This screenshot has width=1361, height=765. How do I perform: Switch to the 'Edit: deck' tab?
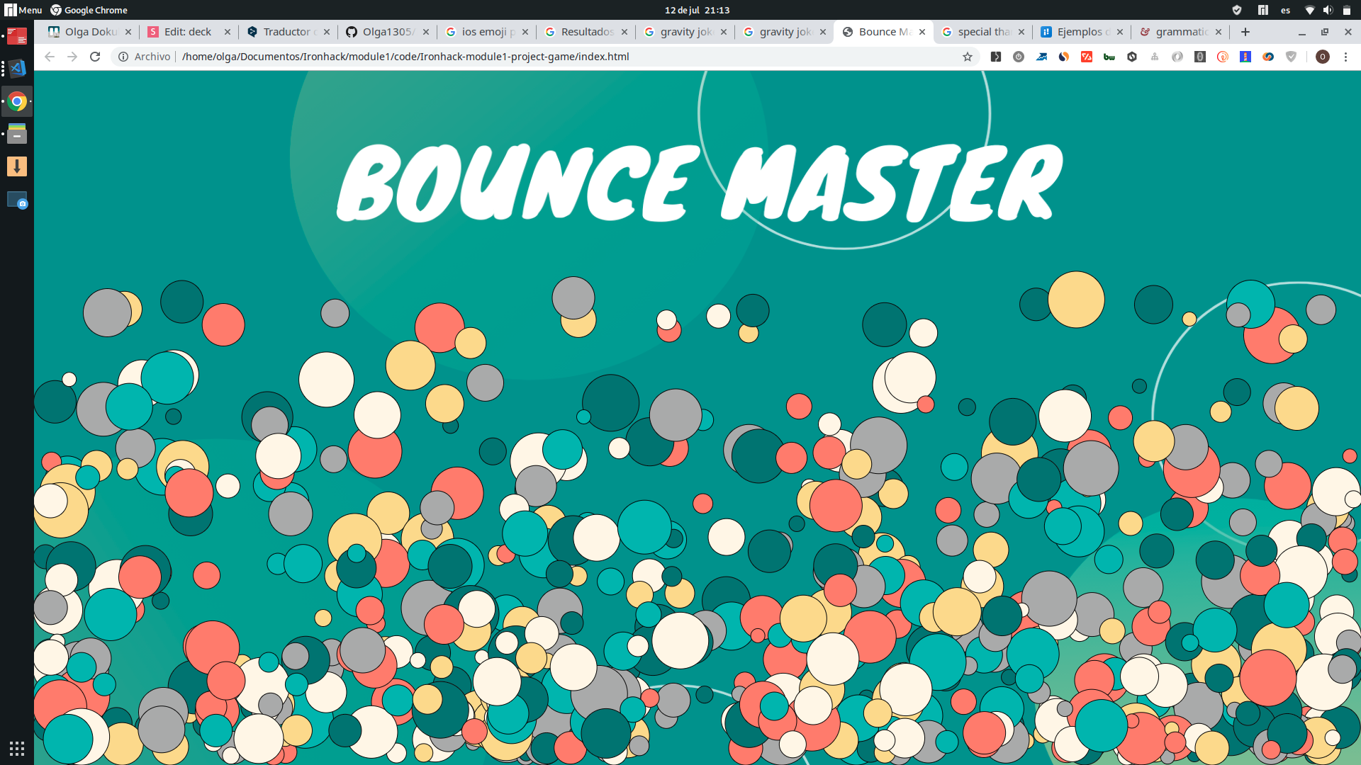187,32
